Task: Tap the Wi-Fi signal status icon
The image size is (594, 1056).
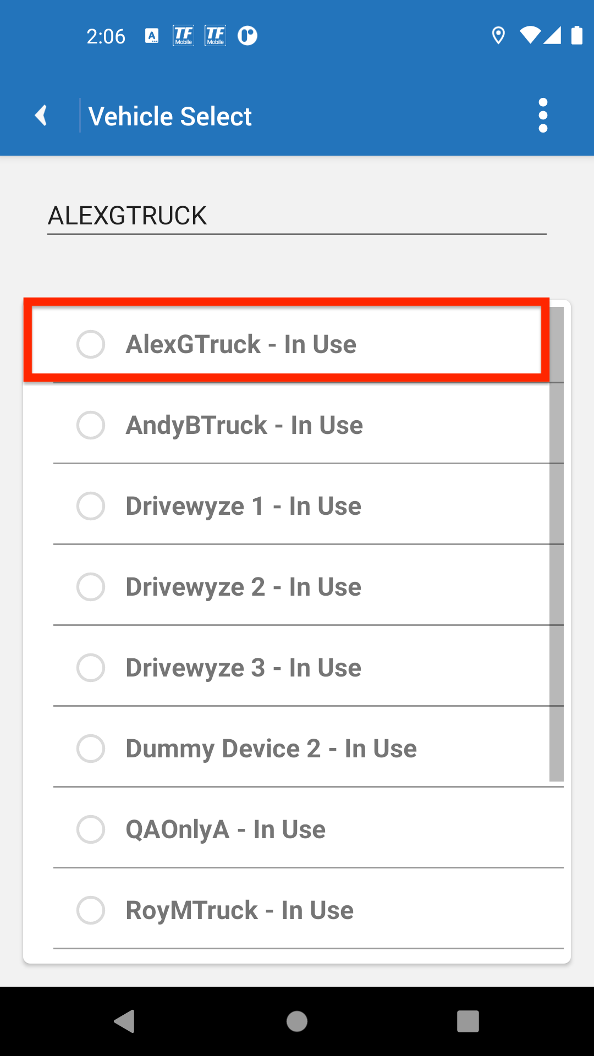Action: (530, 36)
